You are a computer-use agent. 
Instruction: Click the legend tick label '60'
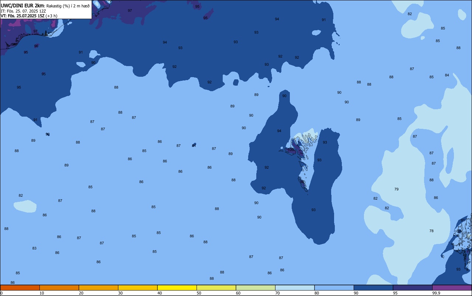238,293
